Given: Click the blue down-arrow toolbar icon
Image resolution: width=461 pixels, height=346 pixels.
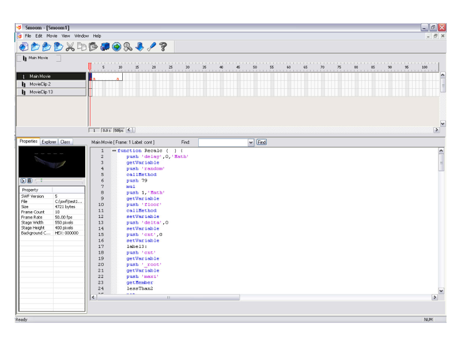Looking at the screenshot, I should [x=139, y=47].
